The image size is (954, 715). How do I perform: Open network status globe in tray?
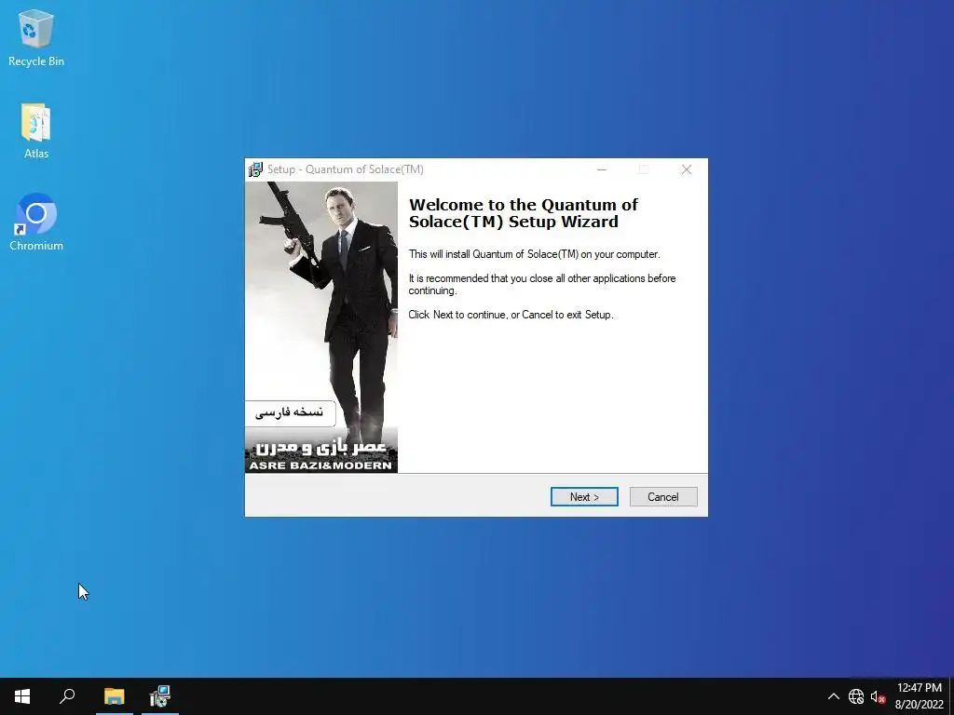[x=856, y=696]
